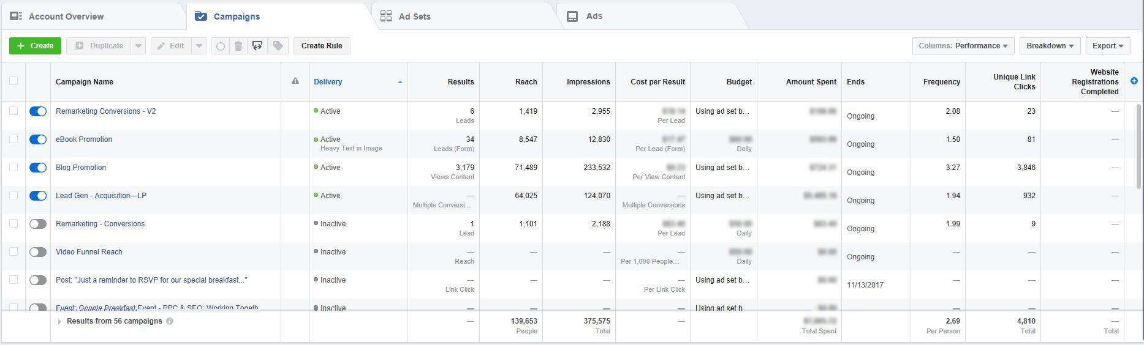
Task: Click the trash delete icon
Action: click(239, 46)
